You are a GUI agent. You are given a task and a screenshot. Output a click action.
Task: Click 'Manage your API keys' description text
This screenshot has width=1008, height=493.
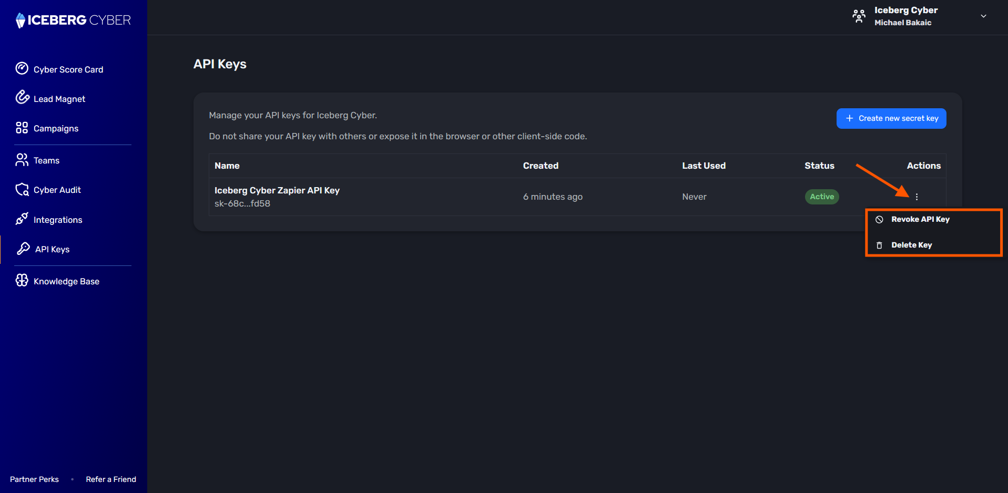coord(293,115)
